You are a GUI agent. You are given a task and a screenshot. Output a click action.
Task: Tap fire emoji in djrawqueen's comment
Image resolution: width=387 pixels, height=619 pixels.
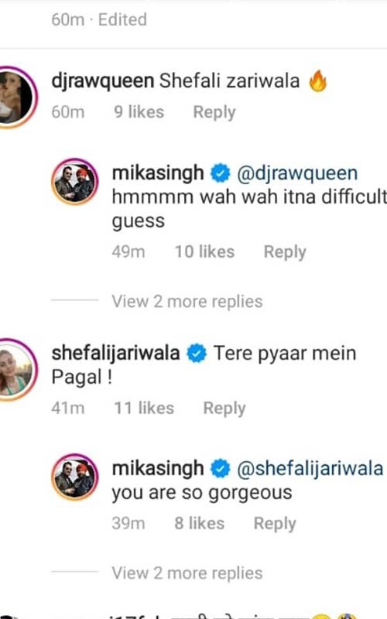coord(318,80)
